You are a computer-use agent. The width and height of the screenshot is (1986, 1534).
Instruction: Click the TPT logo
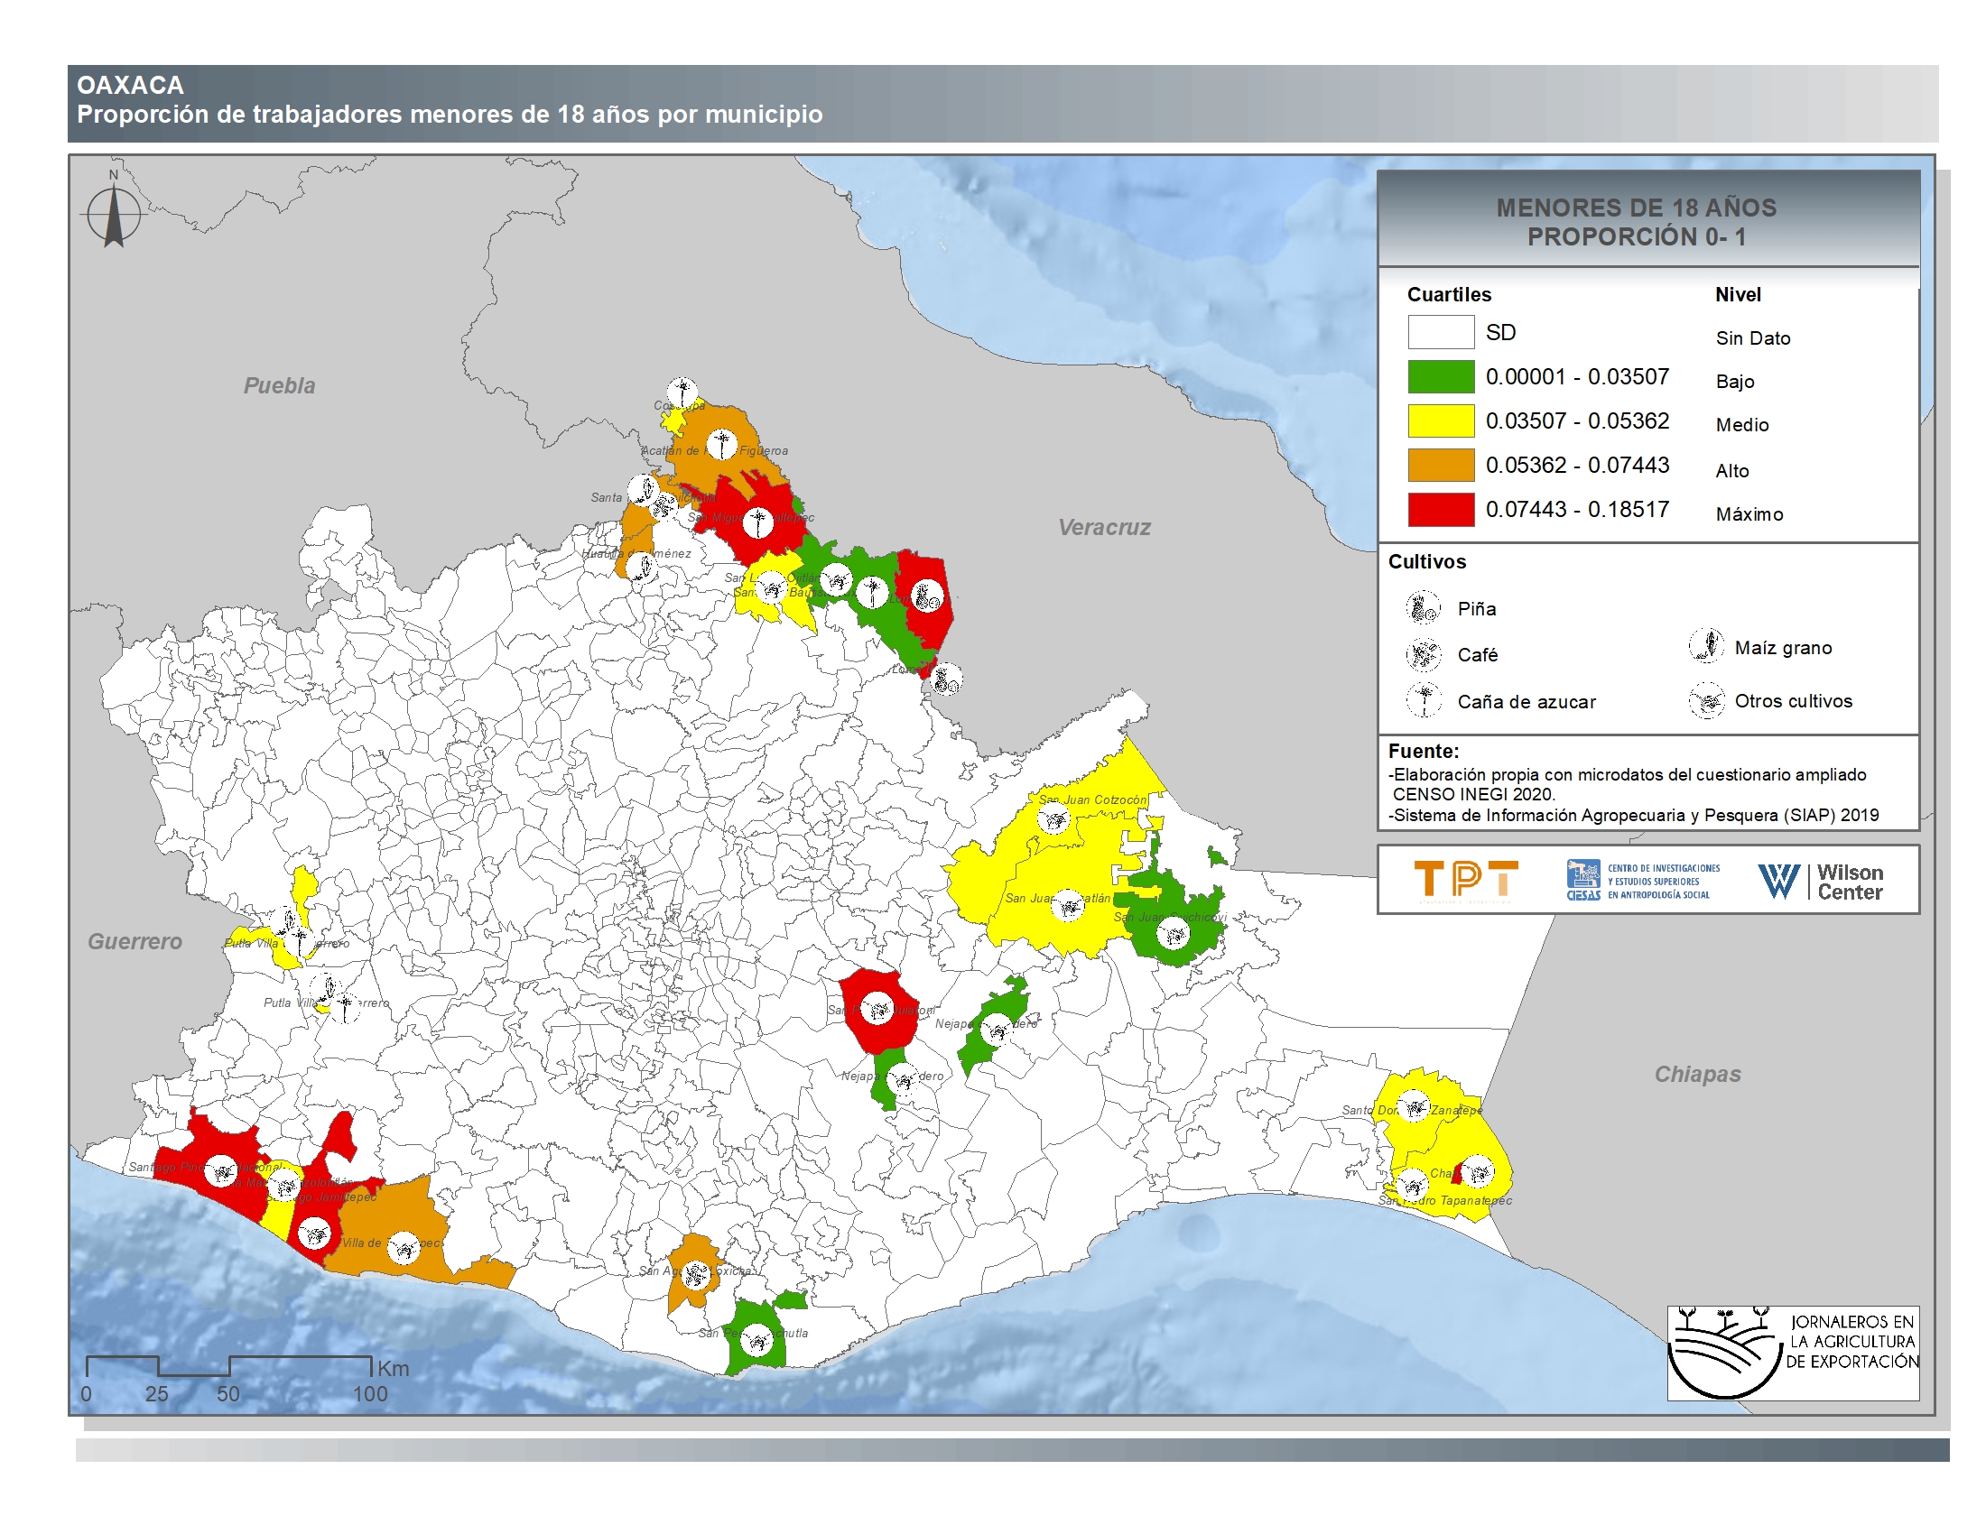point(1465,879)
